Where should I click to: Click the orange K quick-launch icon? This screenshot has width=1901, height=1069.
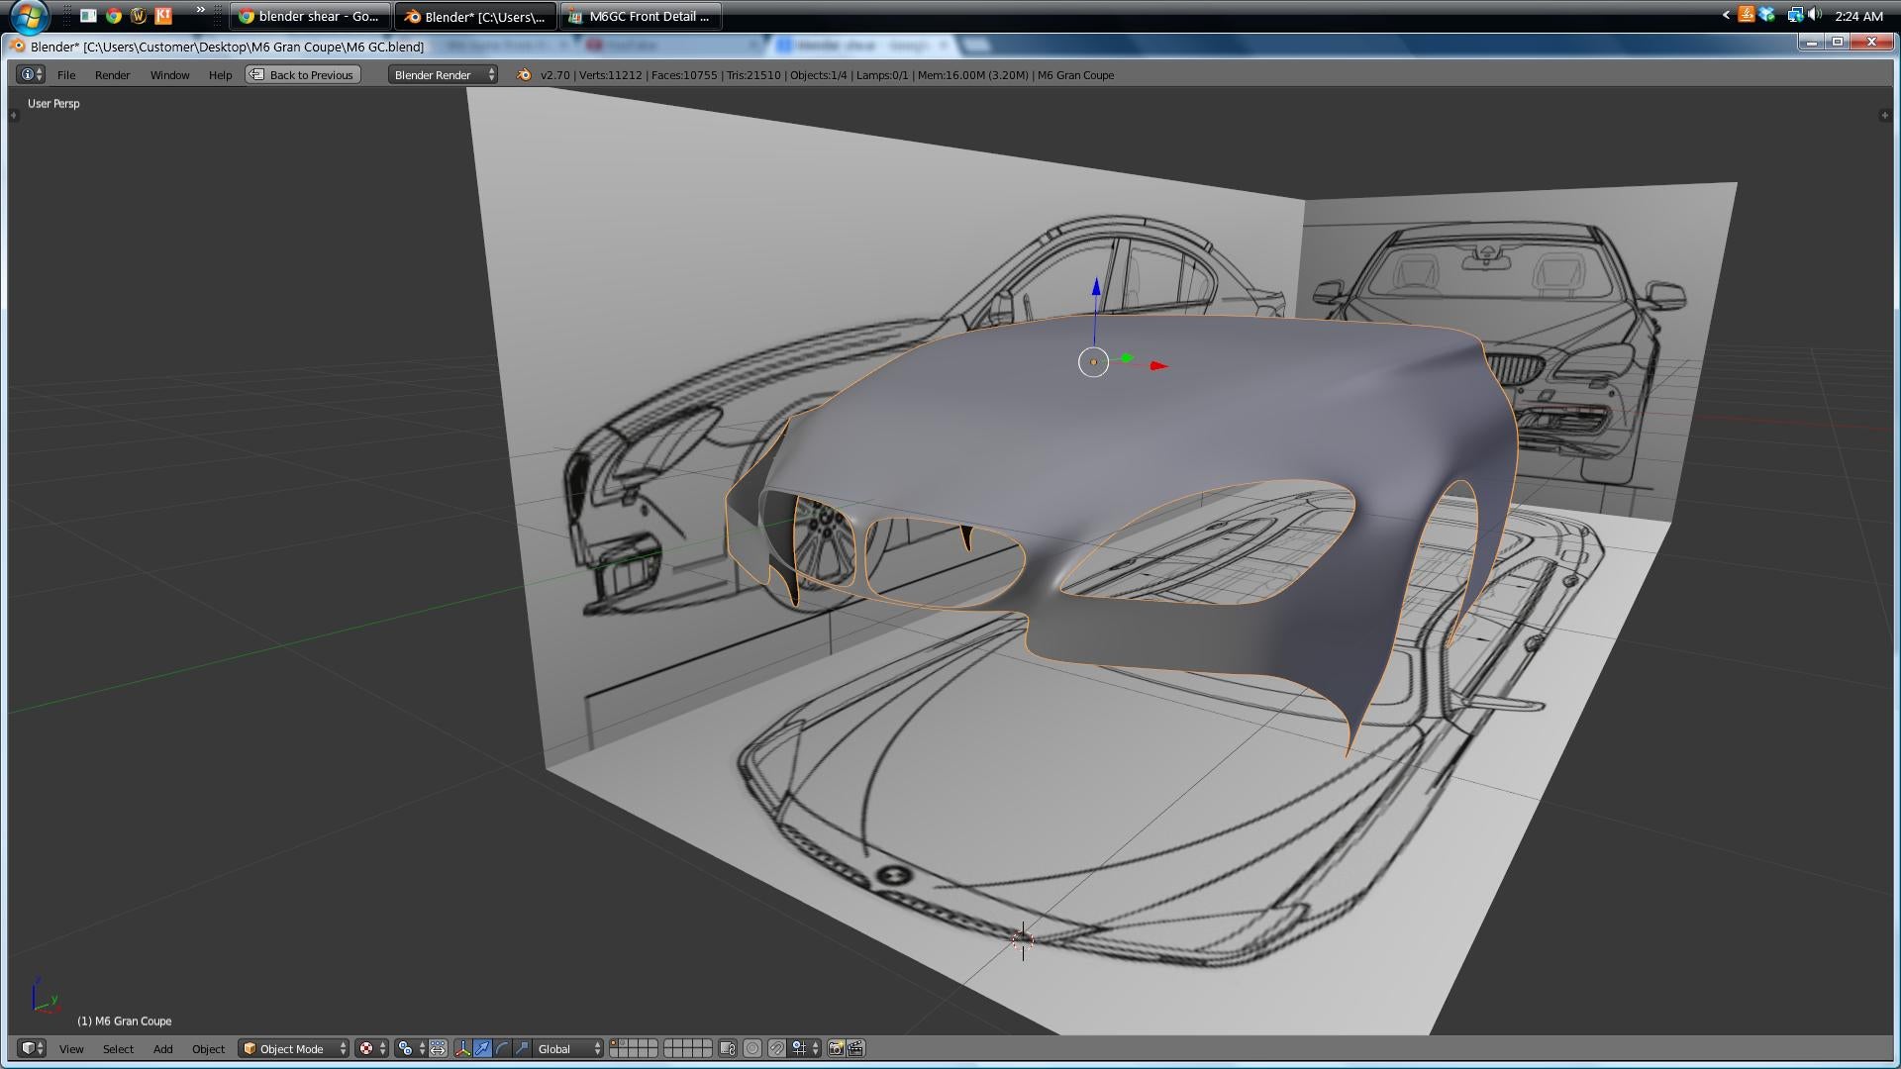(163, 16)
